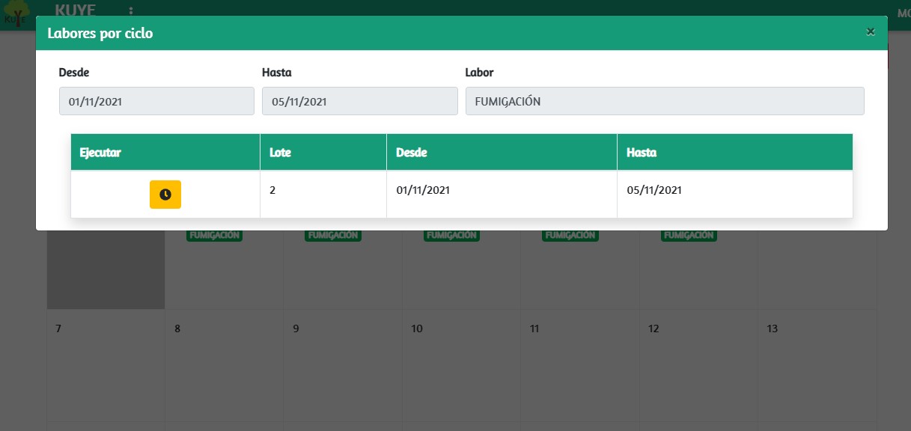
Task: Click the Labor field showing FUMIGACIÓN
Action: coord(664,101)
